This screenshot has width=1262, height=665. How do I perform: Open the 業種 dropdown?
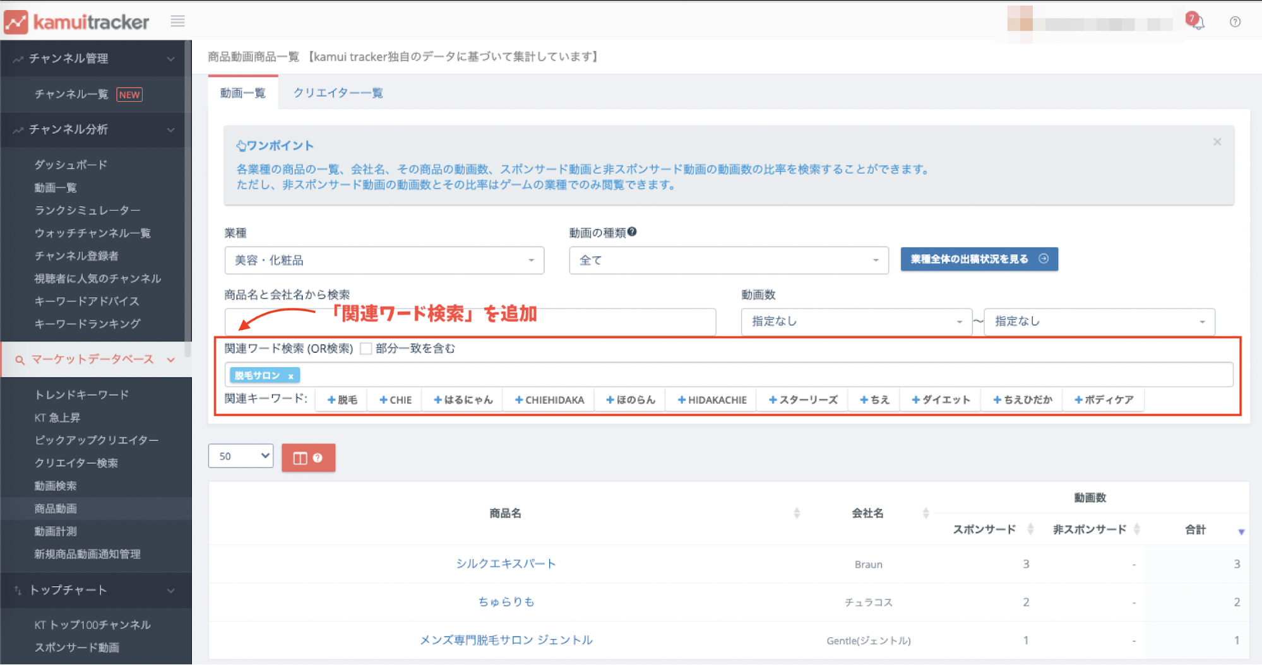point(384,260)
